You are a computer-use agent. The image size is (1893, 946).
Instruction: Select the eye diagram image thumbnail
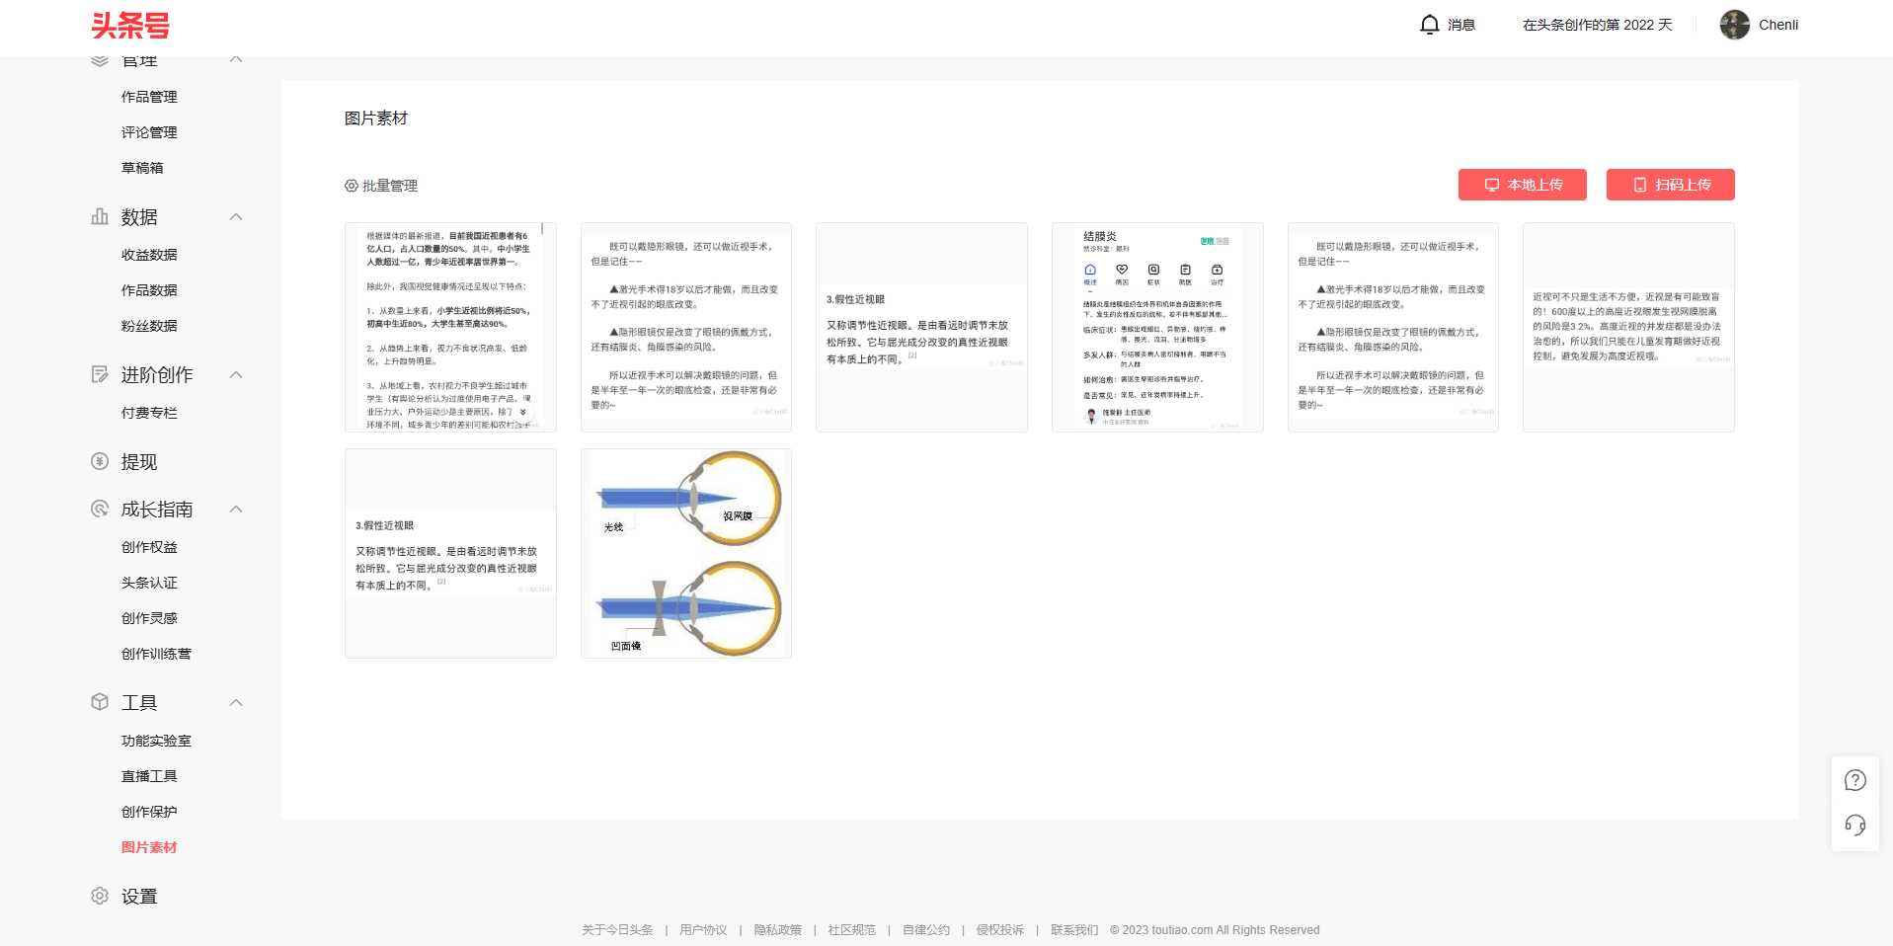[x=686, y=553]
